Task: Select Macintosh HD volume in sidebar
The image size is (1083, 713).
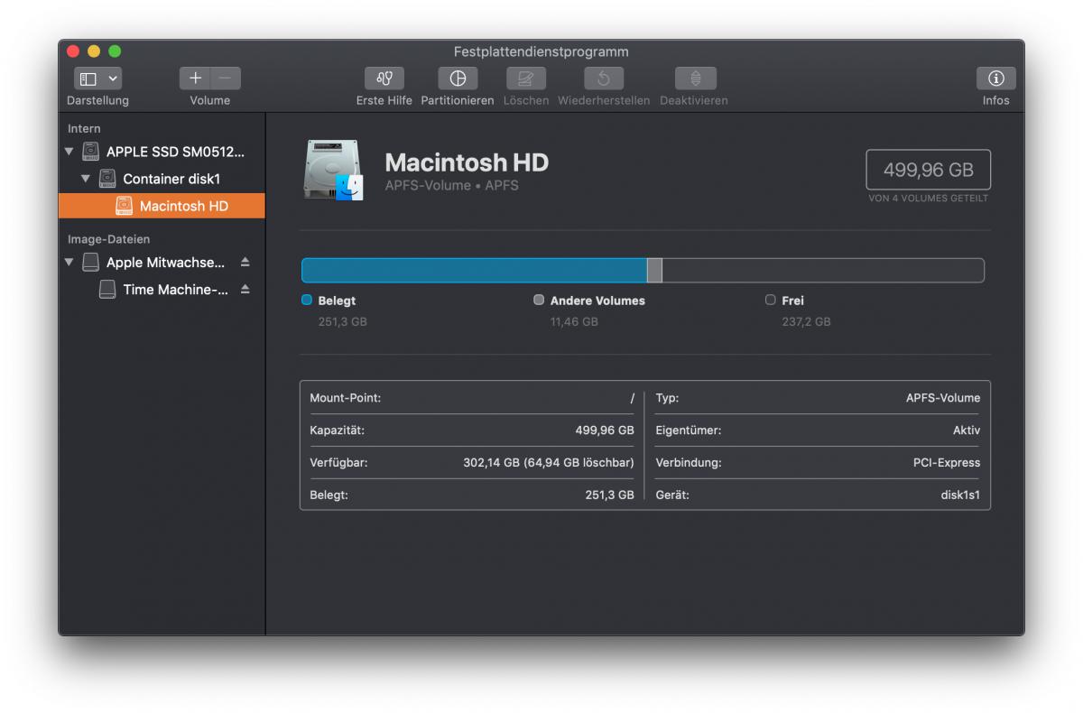Action: click(162, 206)
